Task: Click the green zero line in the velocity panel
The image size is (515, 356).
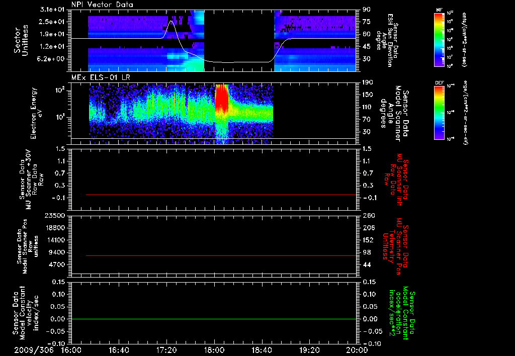Action: pyautogui.click(x=214, y=319)
